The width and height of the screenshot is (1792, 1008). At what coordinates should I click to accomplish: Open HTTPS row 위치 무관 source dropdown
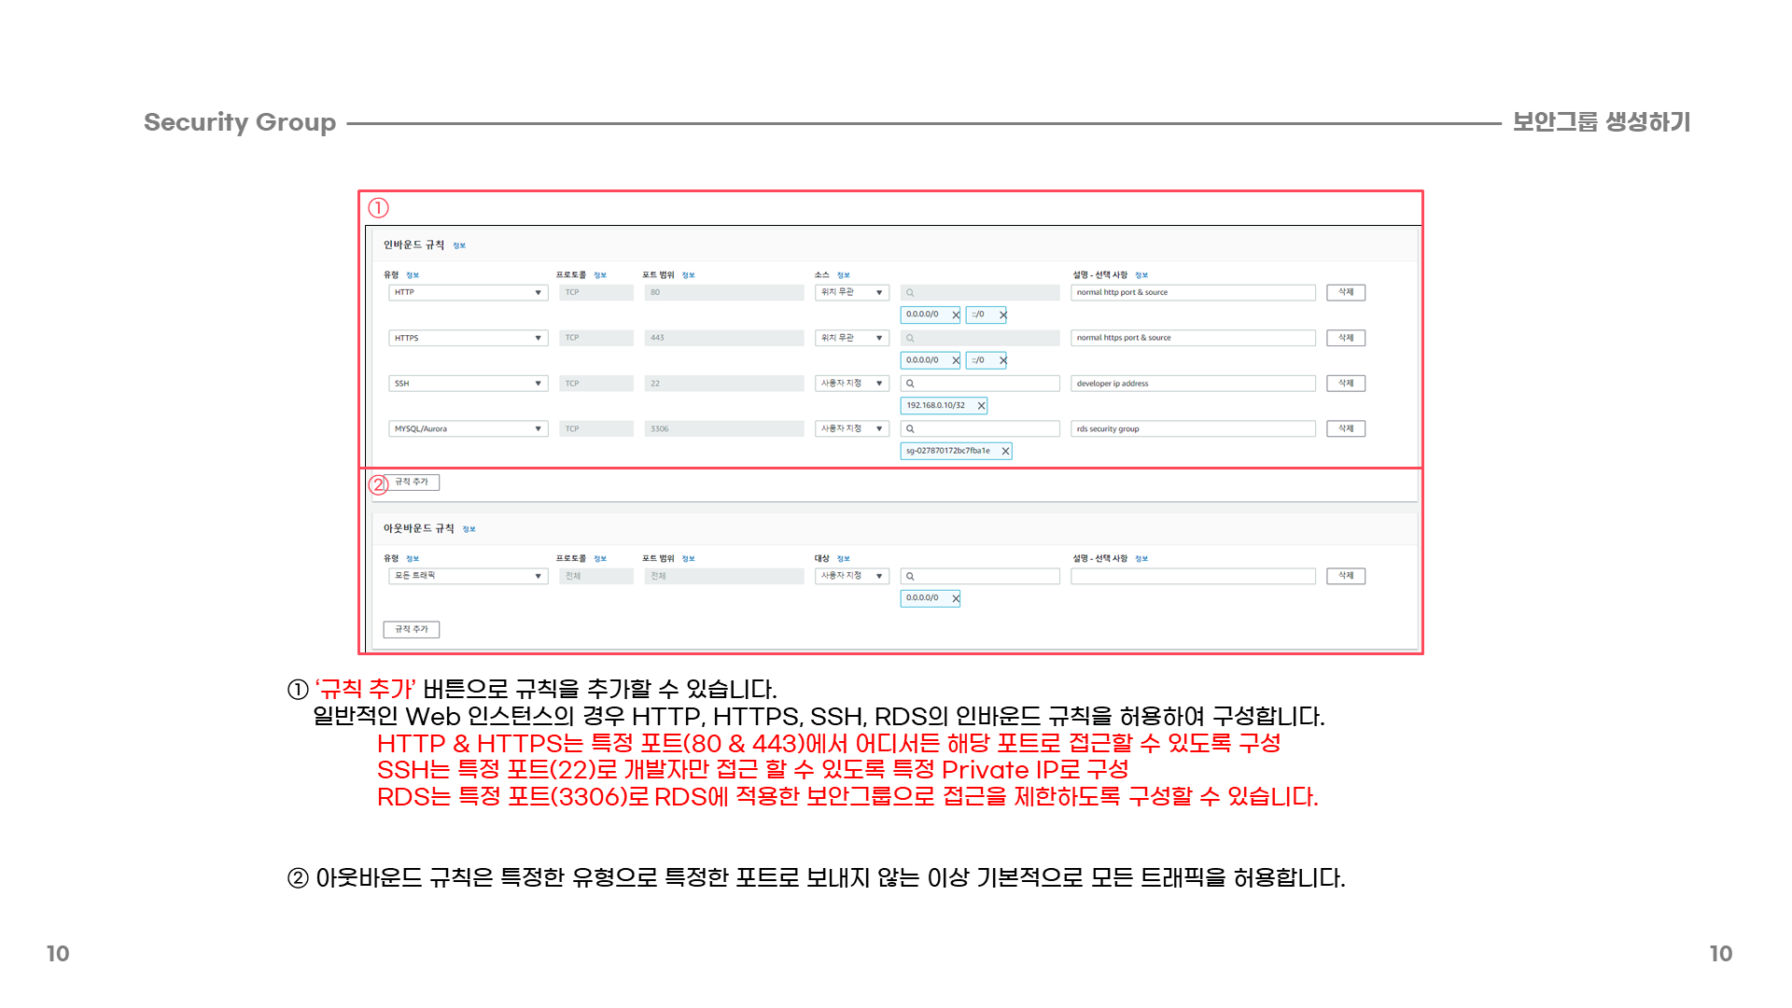[x=852, y=338]
